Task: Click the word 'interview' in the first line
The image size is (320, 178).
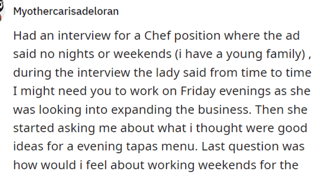Action: pyautogui.click(x=84, y=36)
